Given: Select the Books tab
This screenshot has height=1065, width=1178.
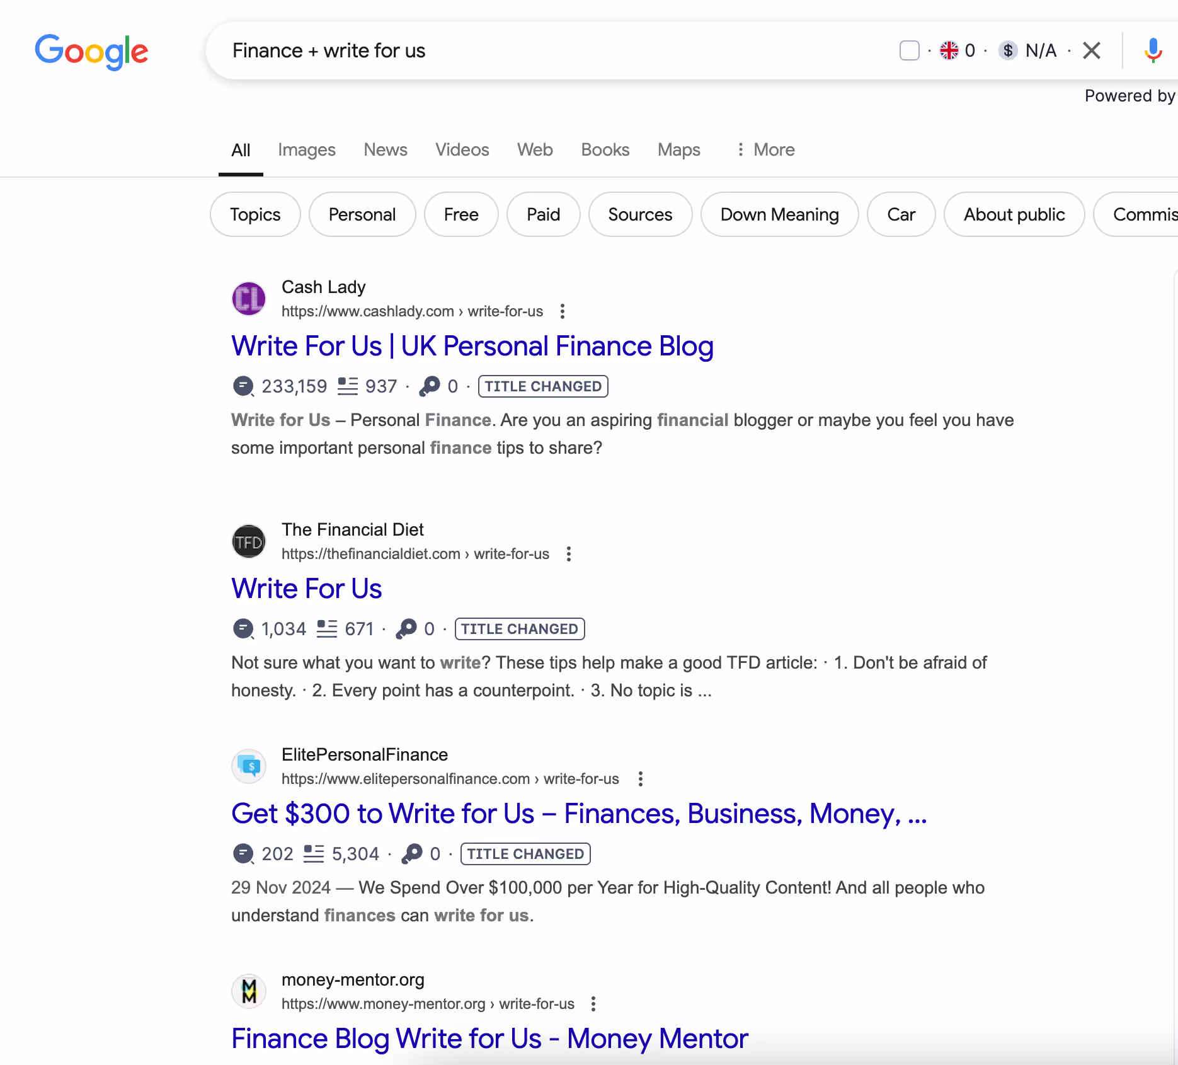Looking at the screenshot, I should (x=605, y=150).
